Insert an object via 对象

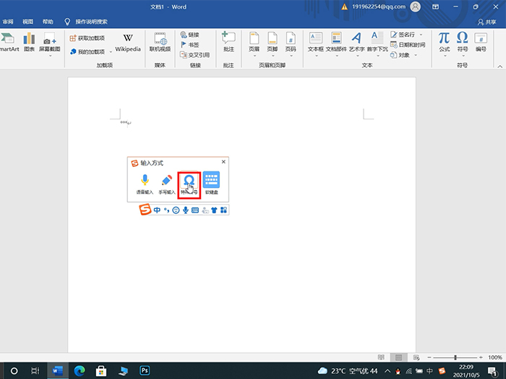click(400, 55)
